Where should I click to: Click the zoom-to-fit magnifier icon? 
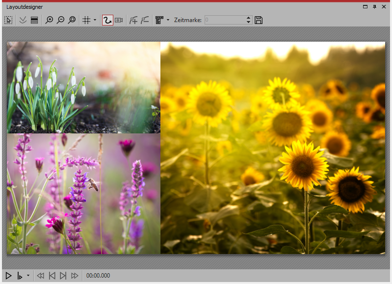click(72, 20)
